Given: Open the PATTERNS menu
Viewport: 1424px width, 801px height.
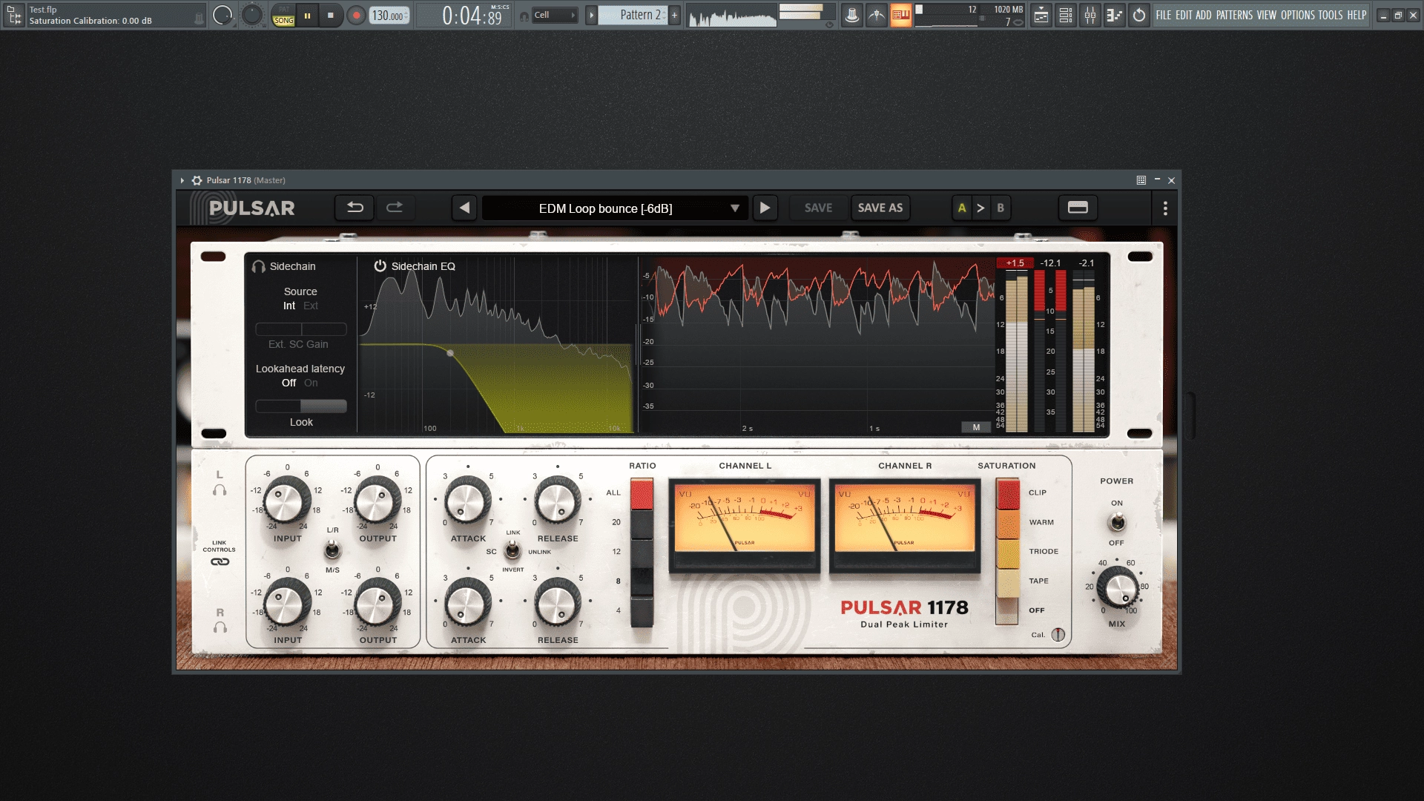Looking at the screenshot, I should click(x=1234, y=15).
